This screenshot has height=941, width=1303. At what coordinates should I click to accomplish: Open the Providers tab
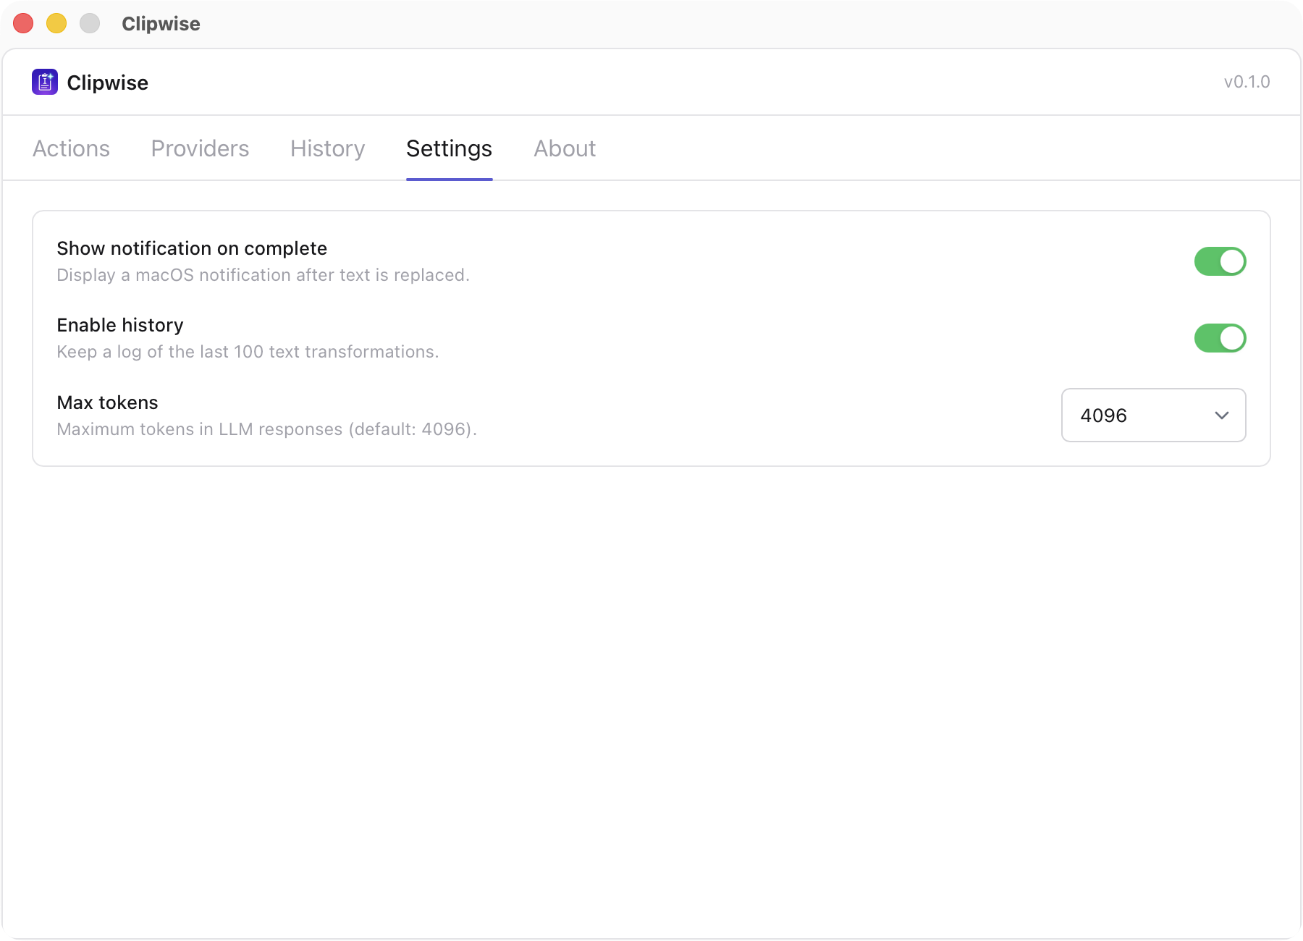[x=200, y=149]
